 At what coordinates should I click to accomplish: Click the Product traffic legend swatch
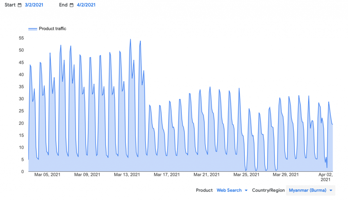33,29
